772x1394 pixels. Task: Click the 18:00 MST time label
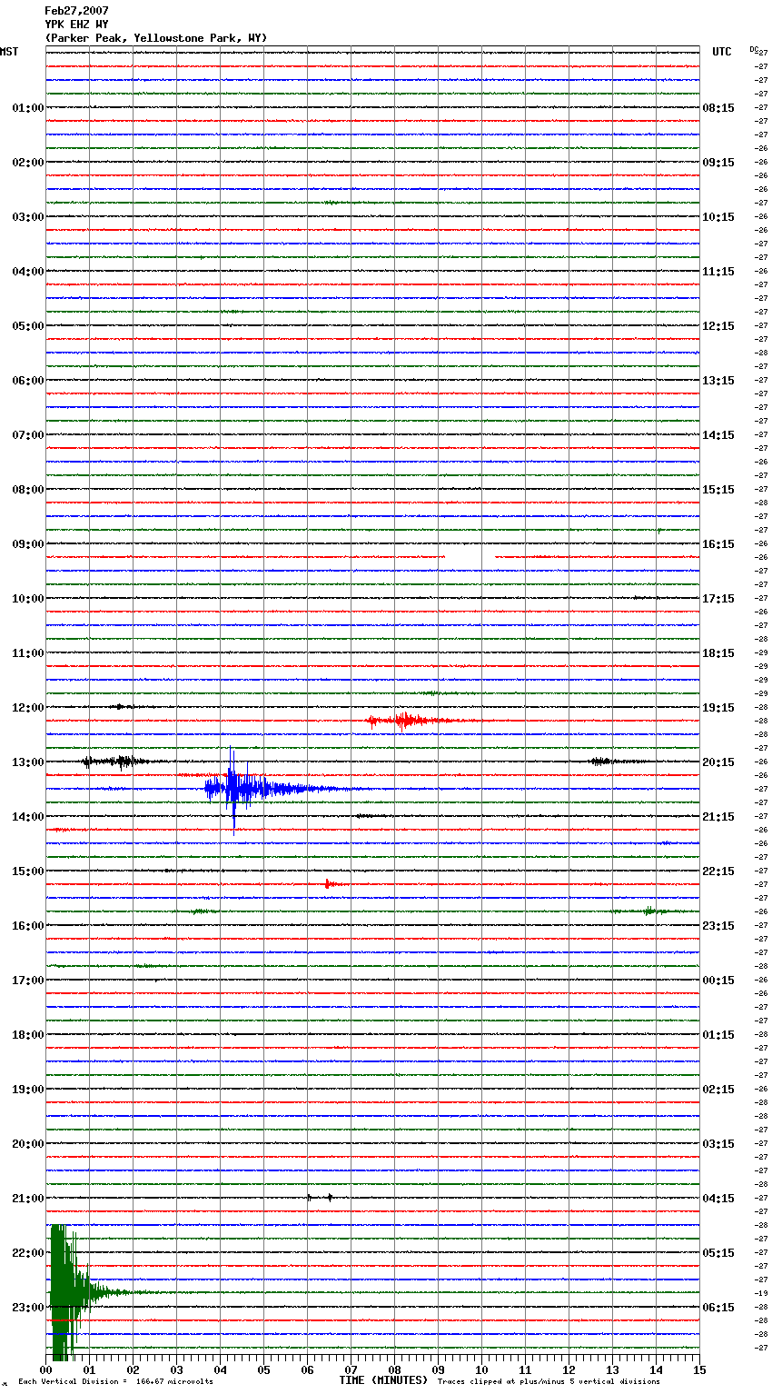tap(27, 1035)
